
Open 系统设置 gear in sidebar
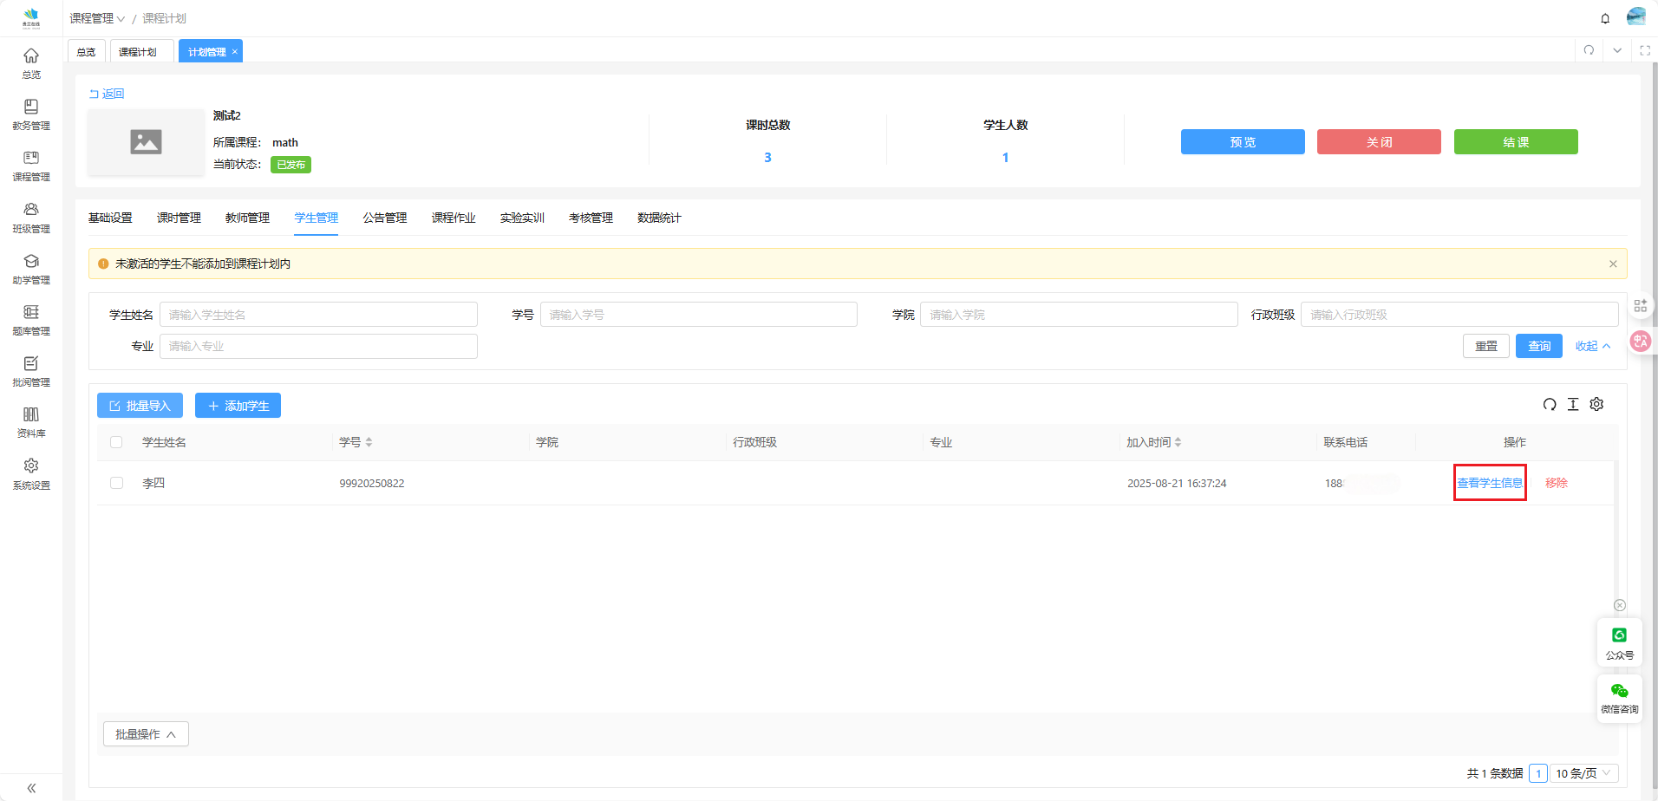click(31, 473)
